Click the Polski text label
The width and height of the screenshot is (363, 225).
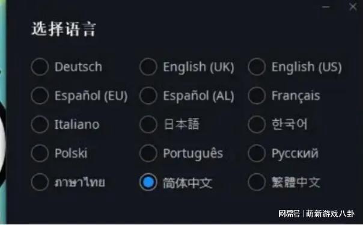pyautogui.click(x=71, y=153)
